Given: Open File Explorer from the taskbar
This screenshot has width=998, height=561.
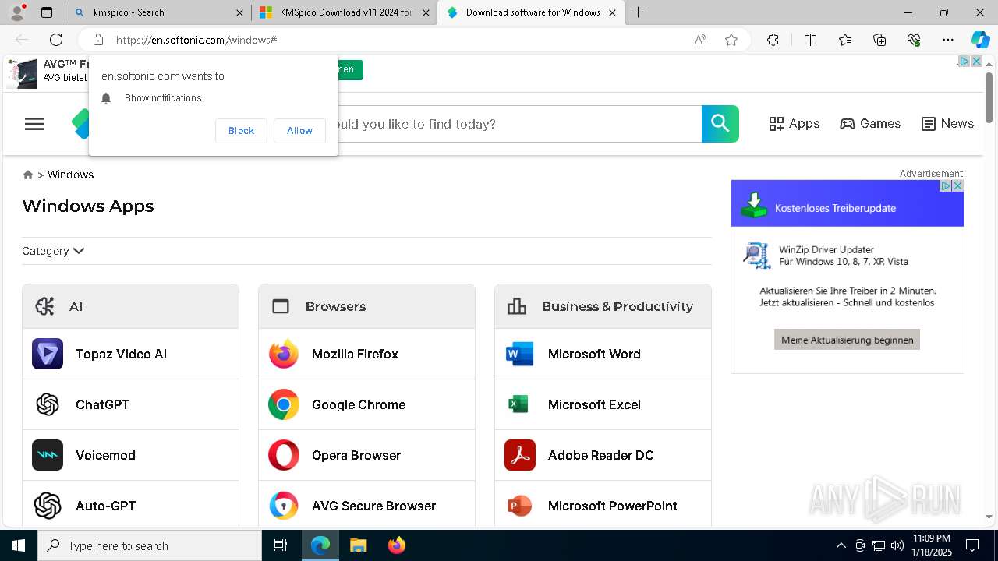Looking at the screenshot, I should [358, 545].
